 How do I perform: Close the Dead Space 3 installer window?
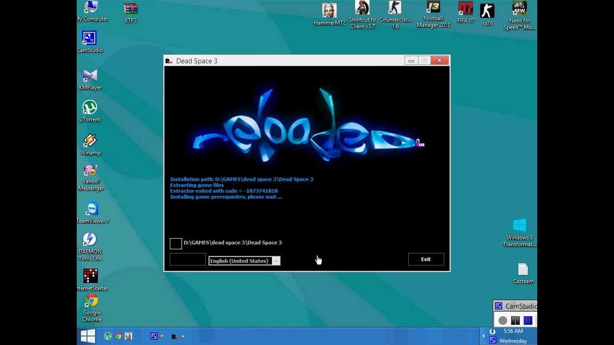click(x=439, y=60)
